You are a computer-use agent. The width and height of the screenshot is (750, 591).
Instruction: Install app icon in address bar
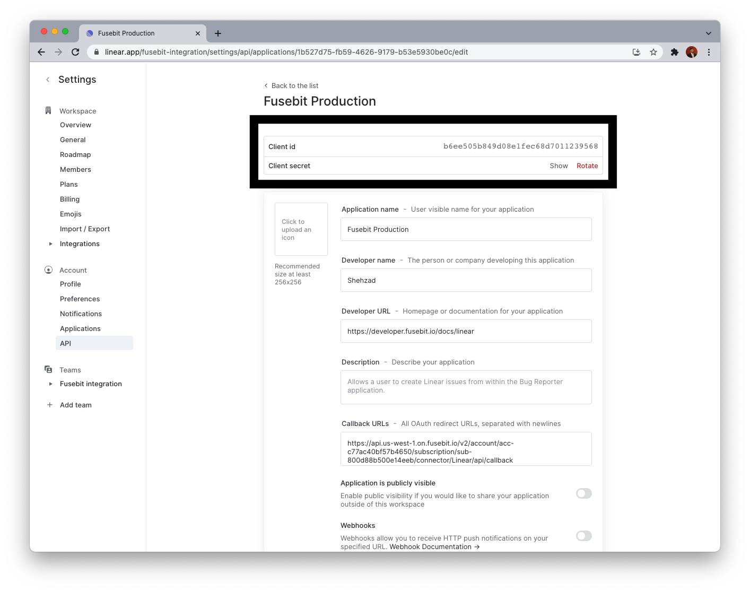636,52
